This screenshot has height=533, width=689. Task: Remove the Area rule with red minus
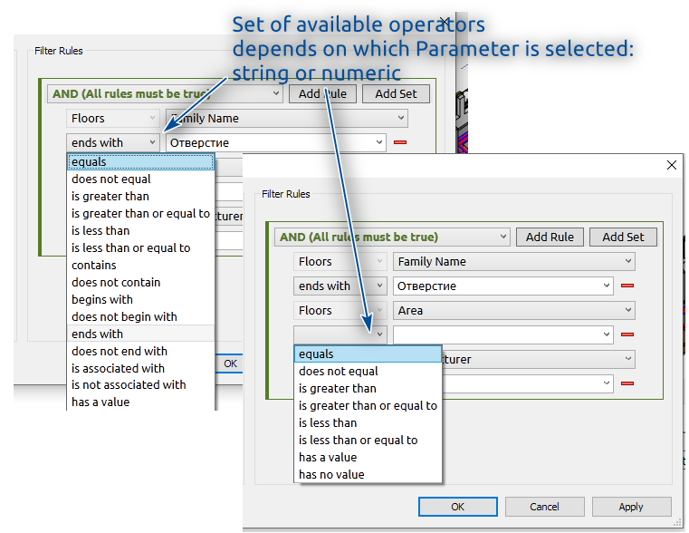coord(627,334)
